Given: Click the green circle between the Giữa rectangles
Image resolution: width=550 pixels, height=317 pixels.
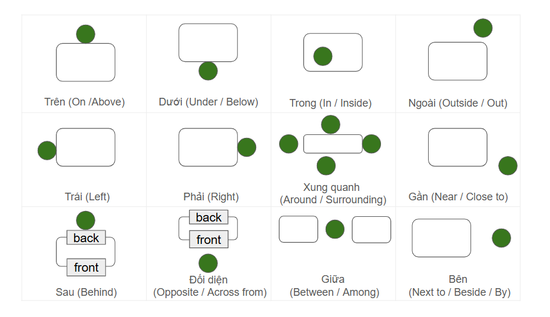Looking at the screenshot, I should [x=335, y=229].
